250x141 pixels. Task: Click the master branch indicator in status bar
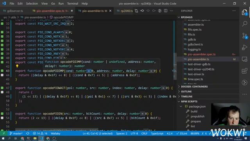[x=16, y=133]
